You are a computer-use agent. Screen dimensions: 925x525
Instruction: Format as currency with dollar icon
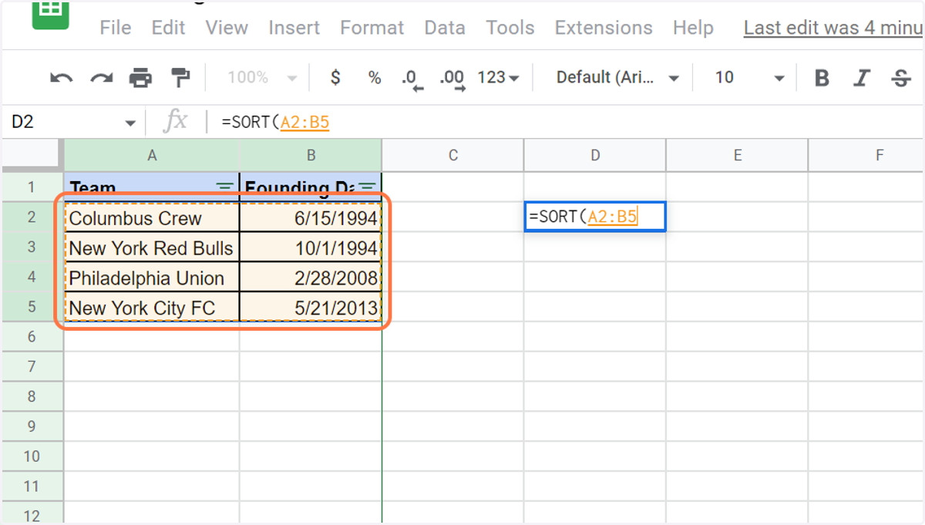coord(335,77)
